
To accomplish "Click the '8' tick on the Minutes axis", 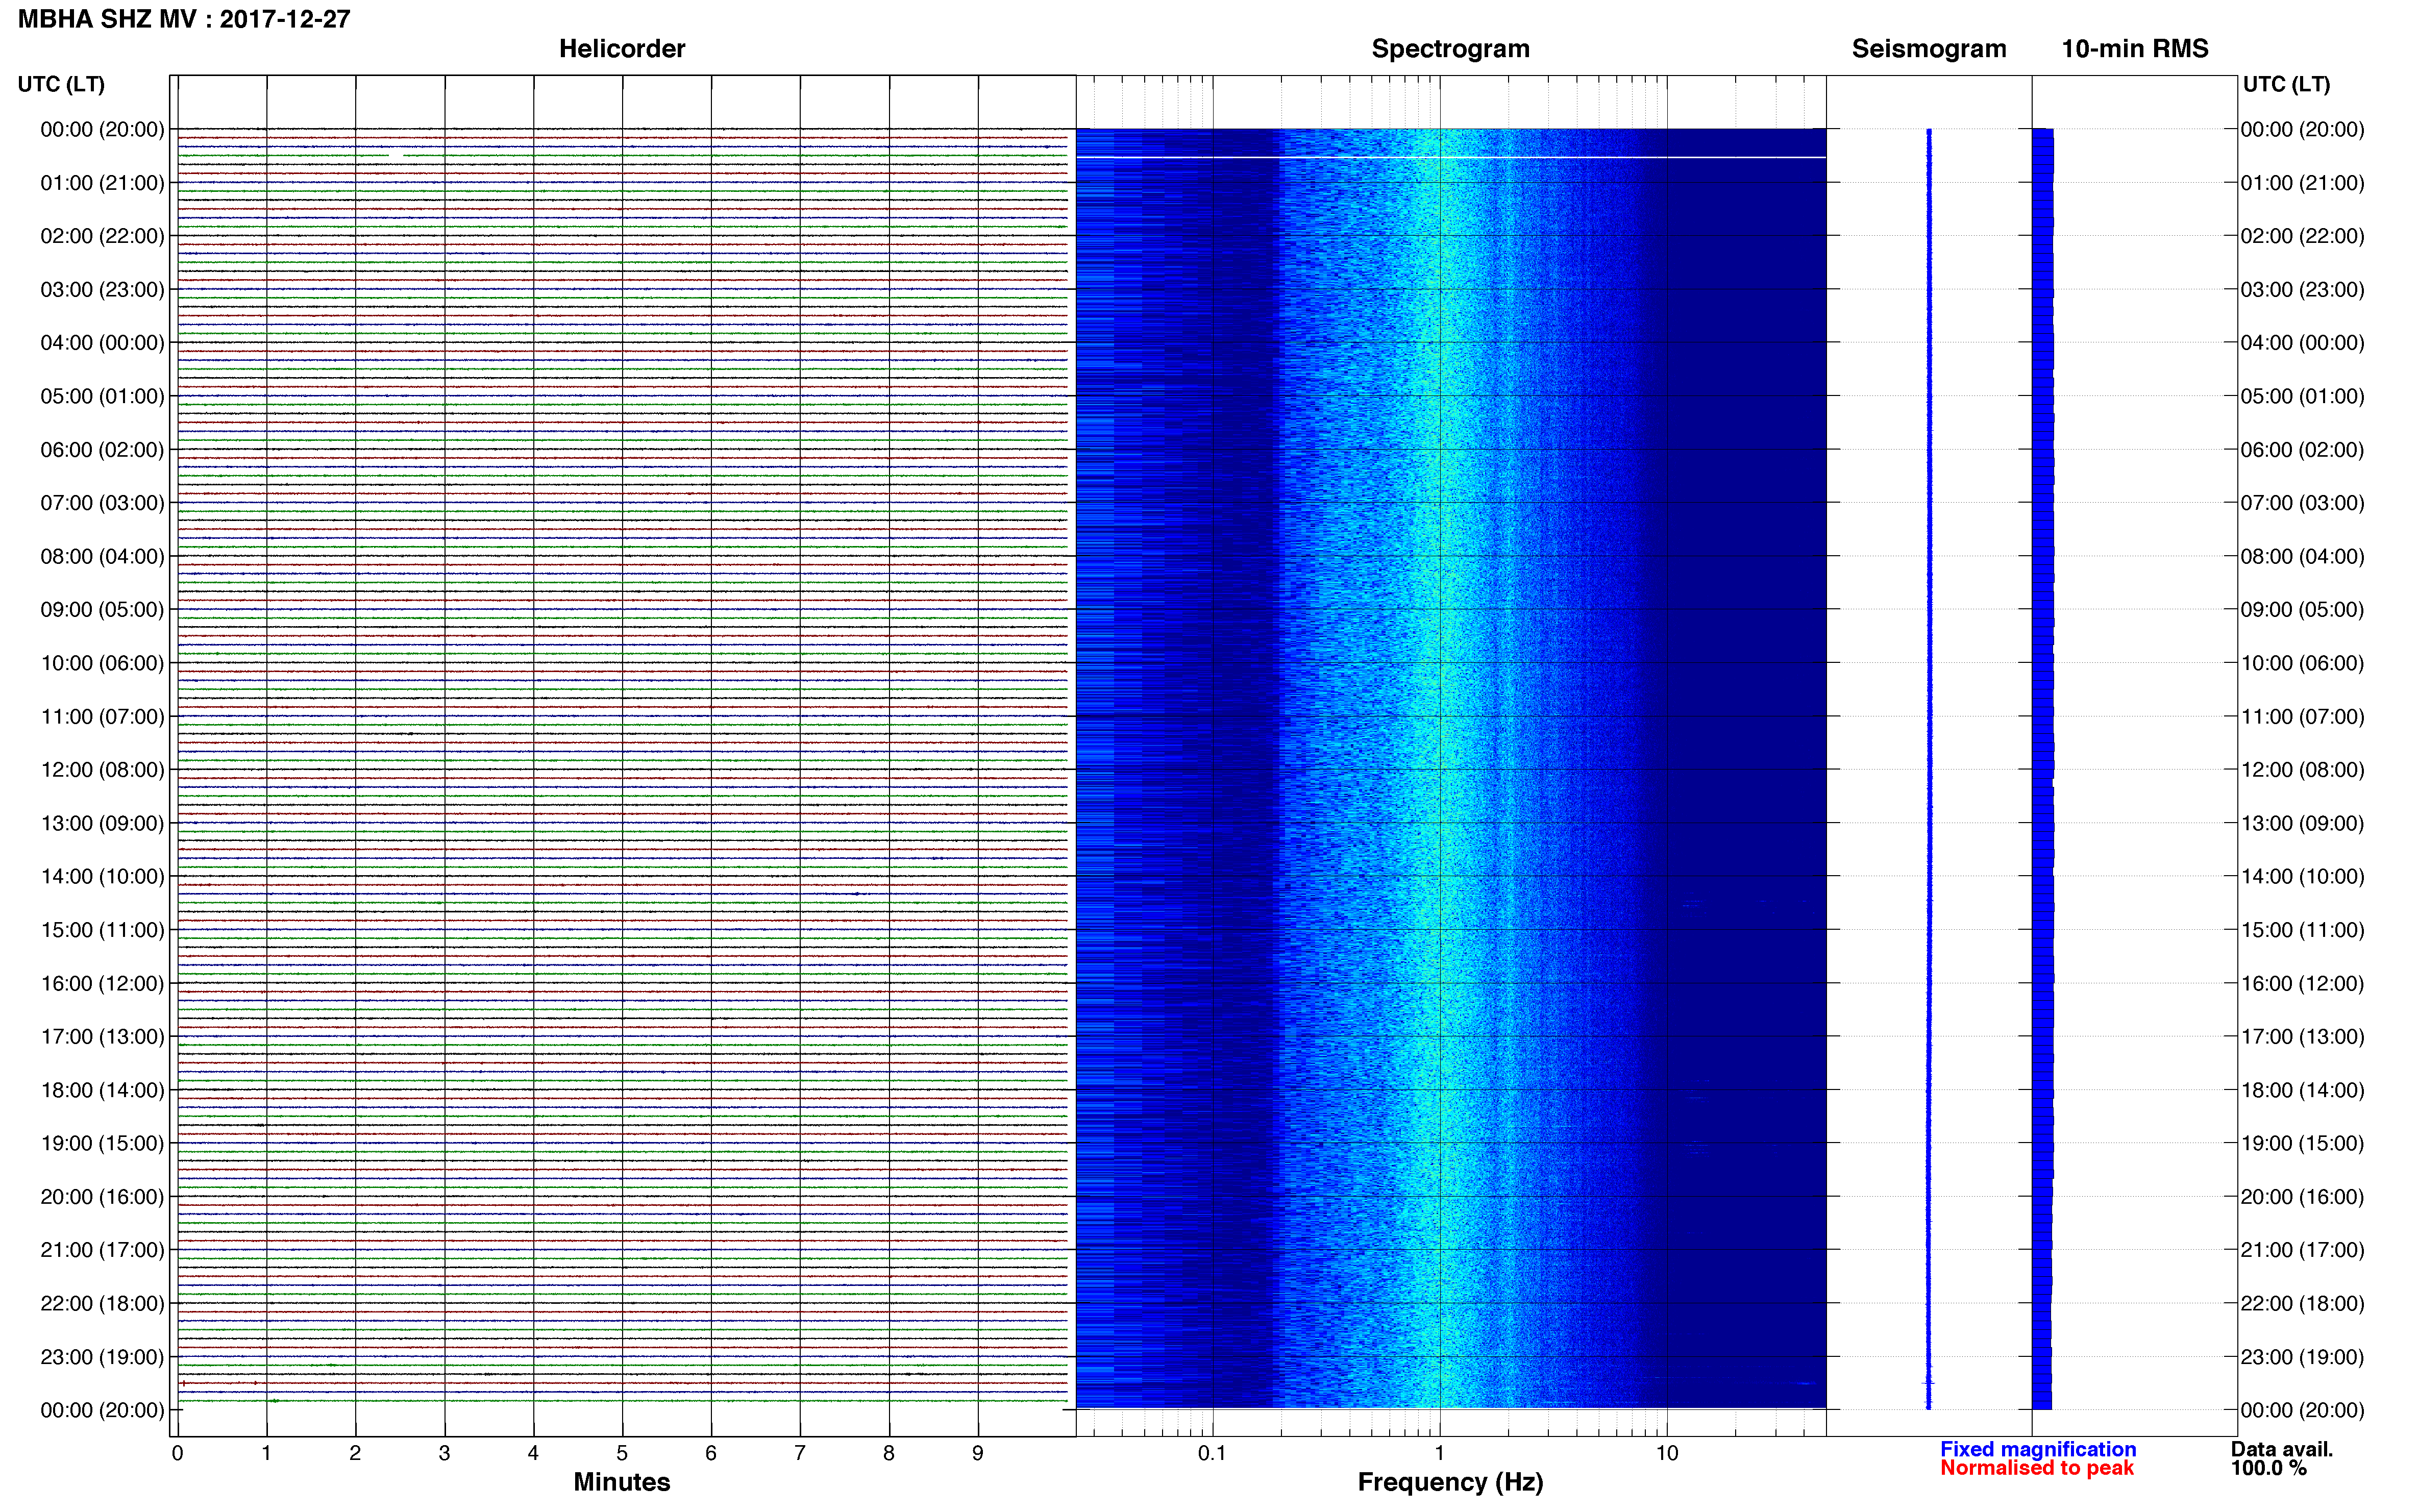I will coord(889,1453).
